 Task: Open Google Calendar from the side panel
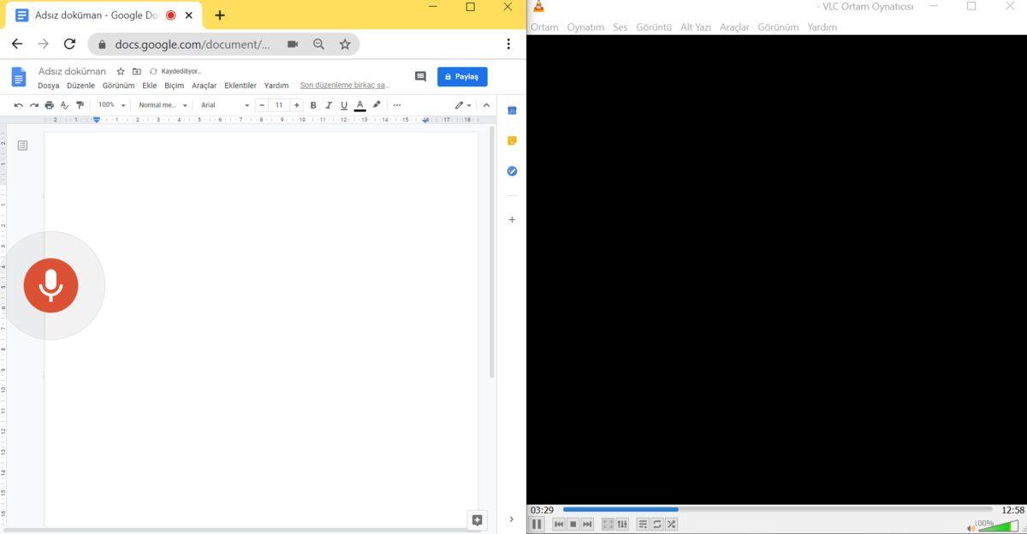(x=512, y=110)
